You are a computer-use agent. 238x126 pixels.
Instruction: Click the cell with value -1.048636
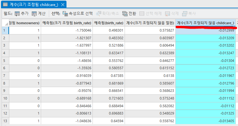[67, 121]
